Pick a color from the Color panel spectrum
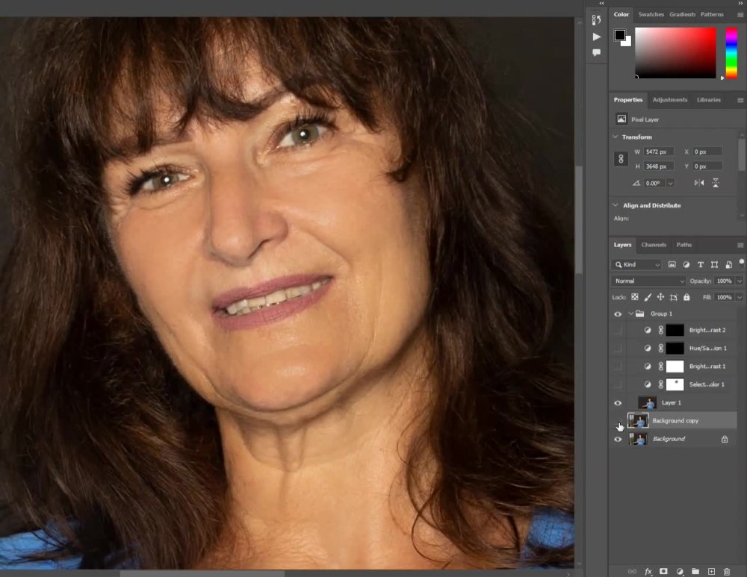747x577 pixels. [676, 51]
